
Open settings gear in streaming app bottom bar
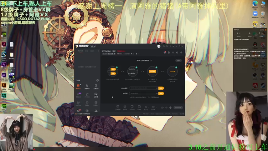[171, 107]
